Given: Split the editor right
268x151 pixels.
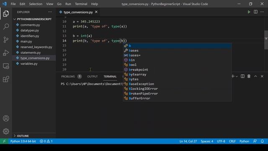Looking at the screenshot, I should click(255, 12).
